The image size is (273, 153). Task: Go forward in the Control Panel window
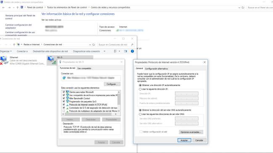pyautogui.click(x=9, y=8)
